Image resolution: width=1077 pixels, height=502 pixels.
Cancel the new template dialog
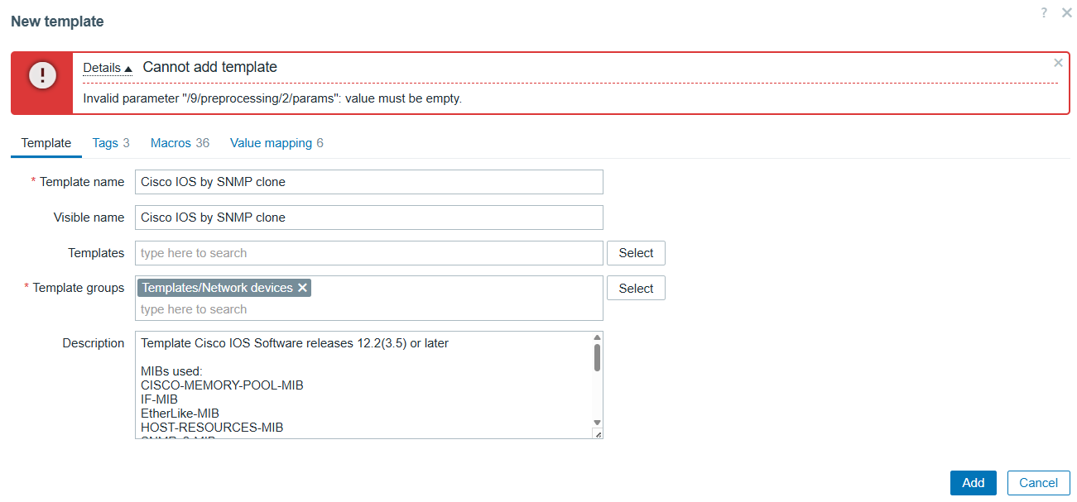(1038, 483)
